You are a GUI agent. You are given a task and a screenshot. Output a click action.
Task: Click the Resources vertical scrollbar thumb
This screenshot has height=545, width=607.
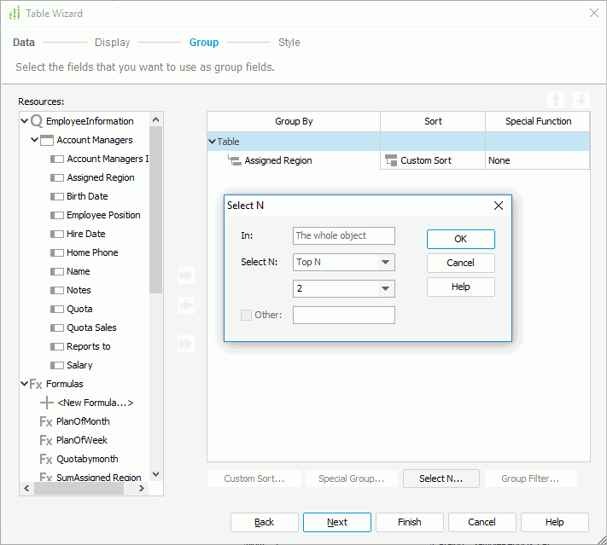tap(155, 210)
